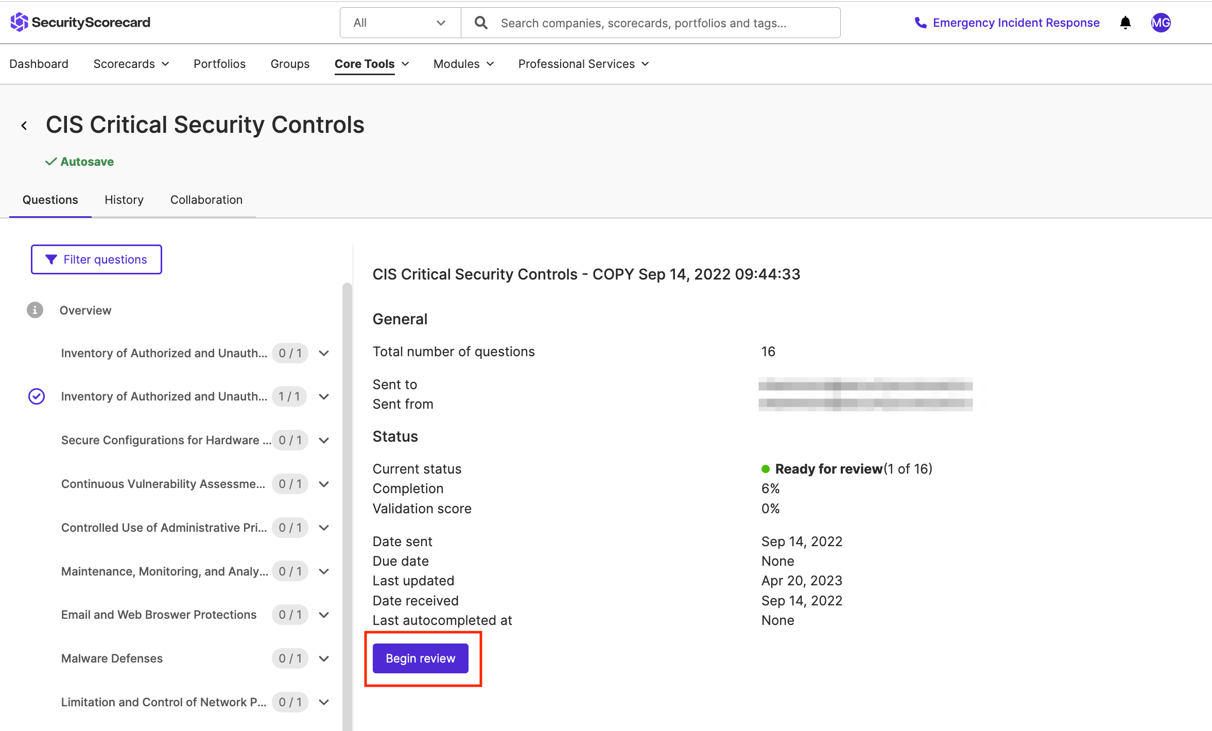Image resolution: width=1212 pixels, height=731 pixels.
Task: Select Email and Web Broswer Protections group
Action: [159, 615]
